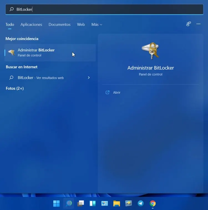Open the search feedback icon
This screenshot has width=208, height=210.
point(189,24)
